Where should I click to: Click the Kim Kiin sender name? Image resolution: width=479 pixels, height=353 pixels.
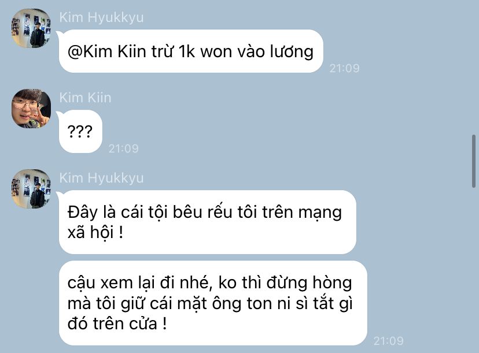click(x=85, y=98)
